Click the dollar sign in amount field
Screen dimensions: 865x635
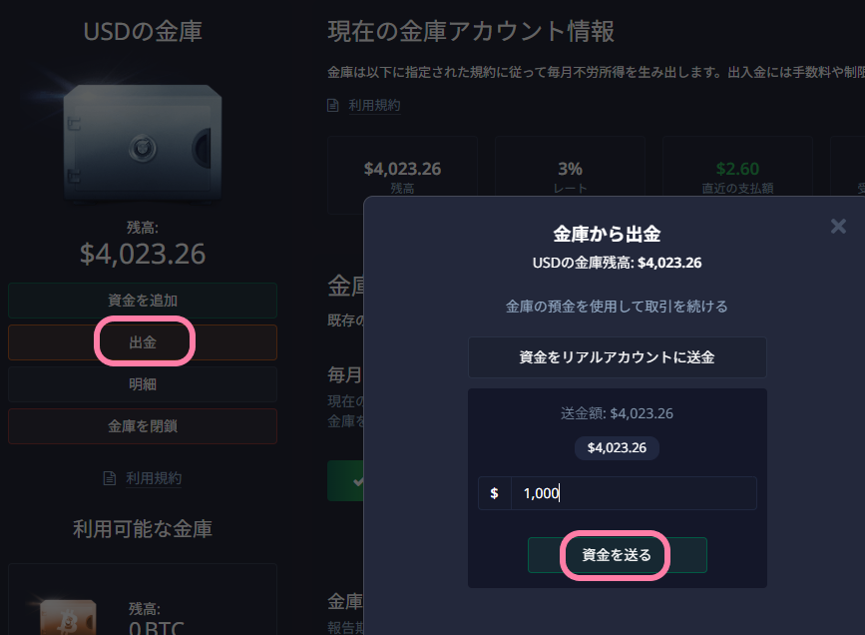[494, 493]
